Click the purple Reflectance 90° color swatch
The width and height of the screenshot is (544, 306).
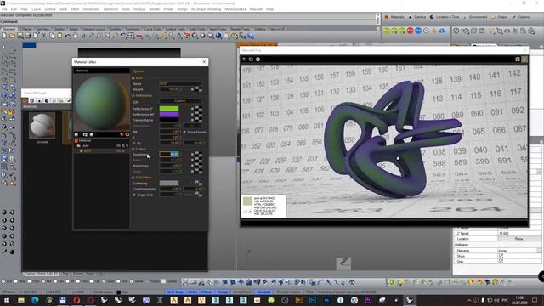click(x=169, y=114)
